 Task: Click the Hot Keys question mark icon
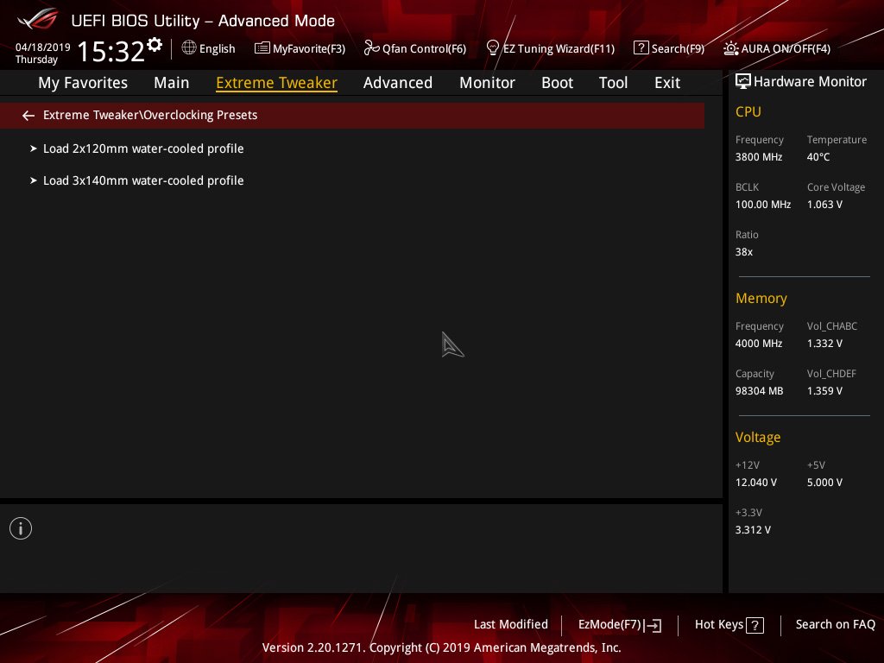point(755,625)
